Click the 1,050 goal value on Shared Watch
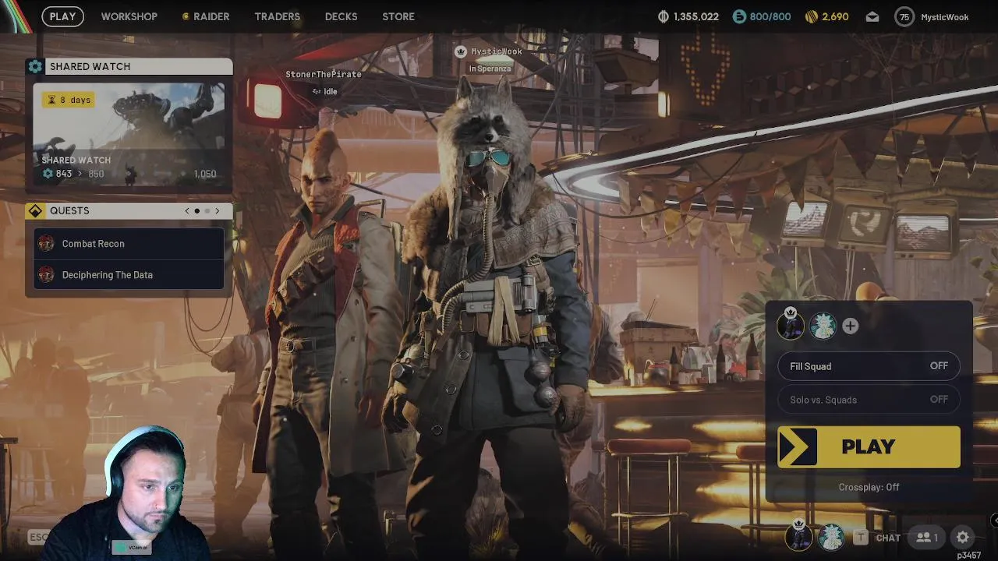 click(x=205, y=174)
